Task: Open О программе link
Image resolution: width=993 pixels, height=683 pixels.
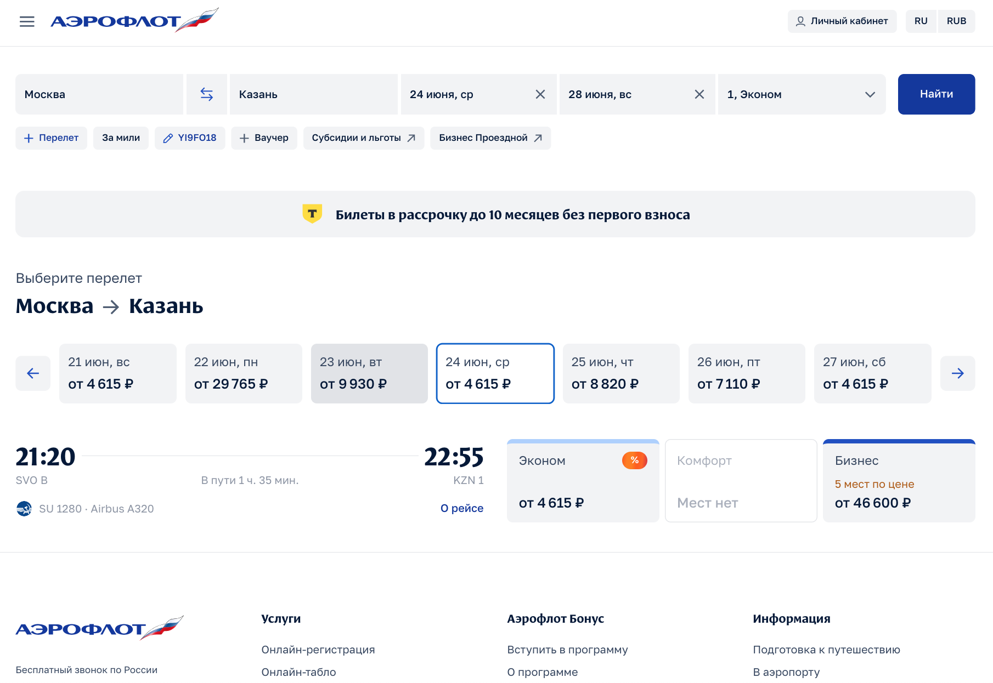Action: 543,672
